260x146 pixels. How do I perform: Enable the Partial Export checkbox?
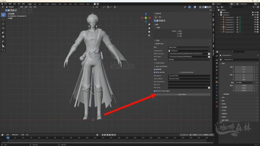click(x=155, y=63)
